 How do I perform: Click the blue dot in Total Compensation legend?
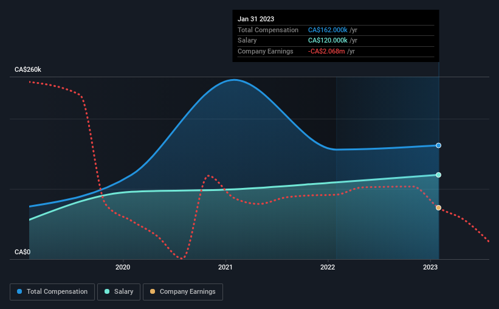pyautogui.click(x=19, y=291)
